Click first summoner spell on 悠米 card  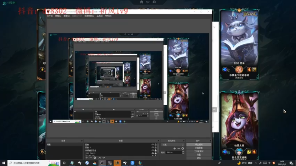[249, 70]
